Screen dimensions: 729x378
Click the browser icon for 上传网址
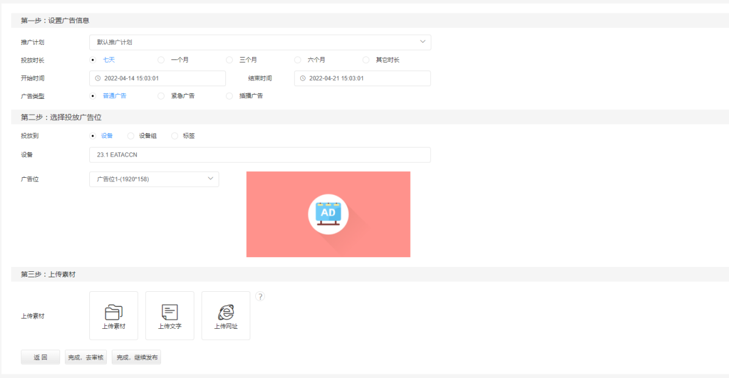point(226,312)
